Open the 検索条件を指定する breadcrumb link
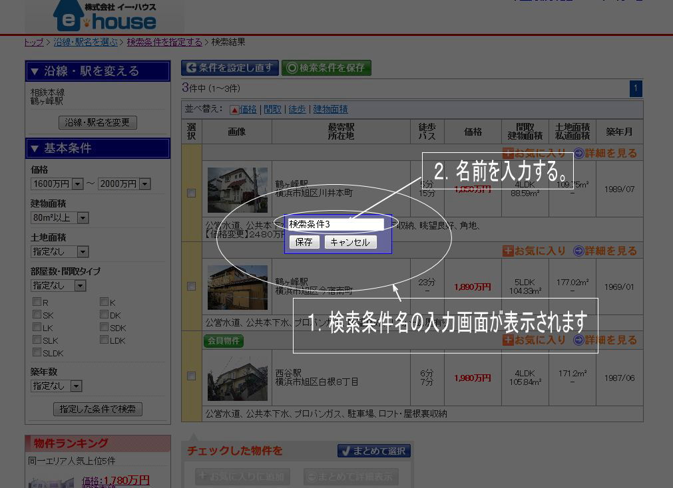 tap(164, 42)
